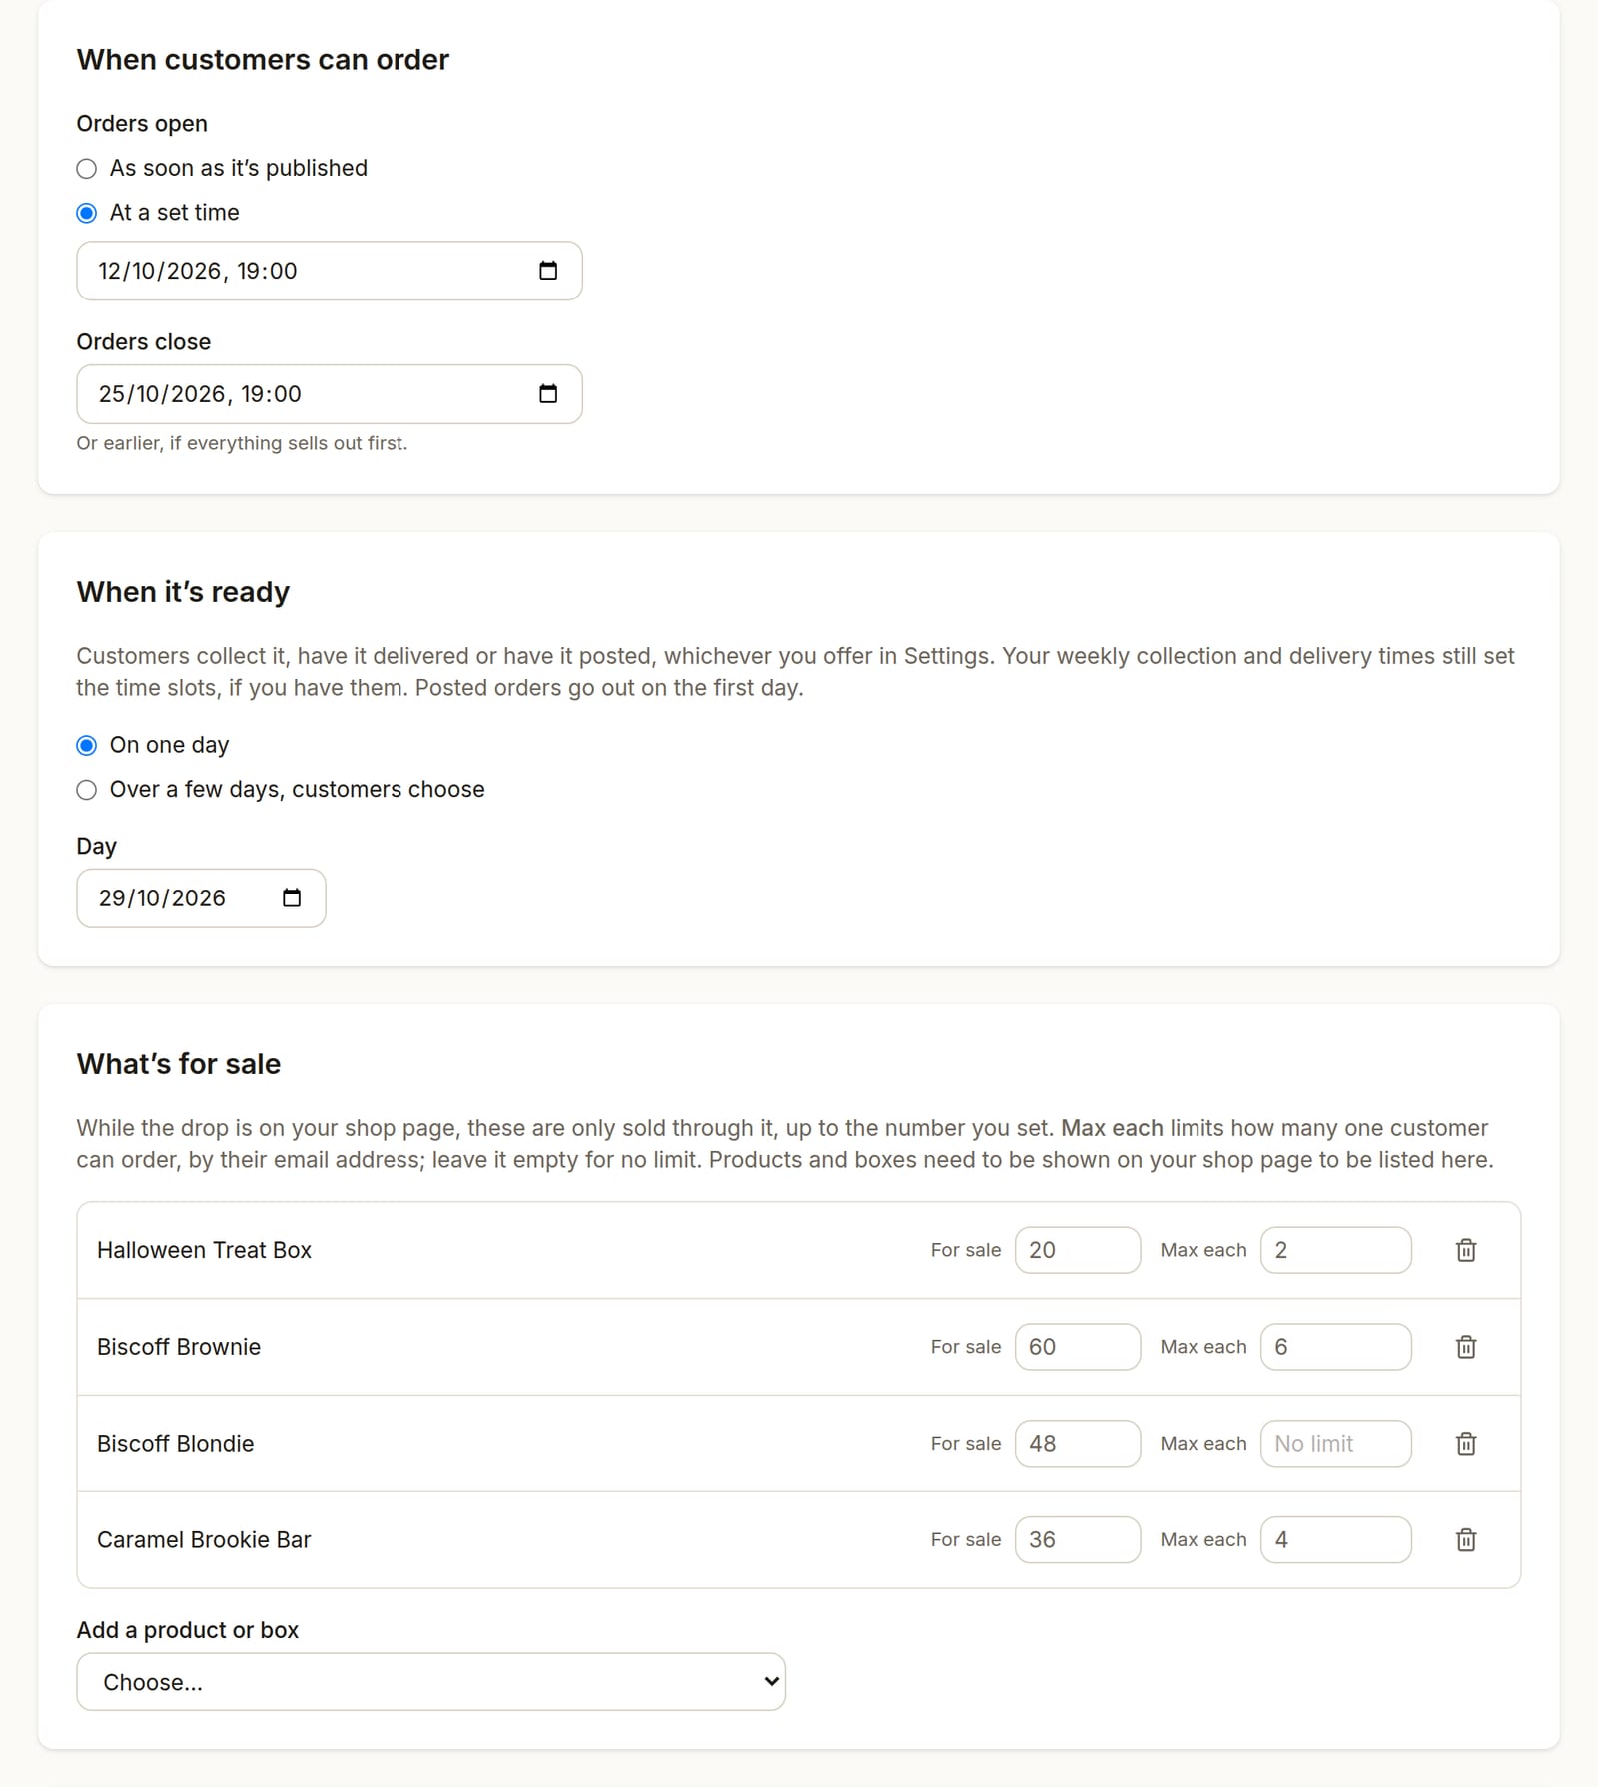The width and height of the screenshot is (1598, 1787).
Task: Open calendar picker for Orders close time
Action: (x=548, y=394)
